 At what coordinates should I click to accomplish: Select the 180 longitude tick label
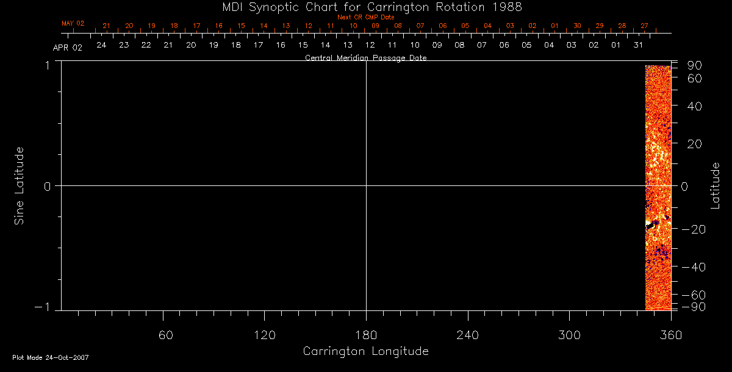[366, 335]
